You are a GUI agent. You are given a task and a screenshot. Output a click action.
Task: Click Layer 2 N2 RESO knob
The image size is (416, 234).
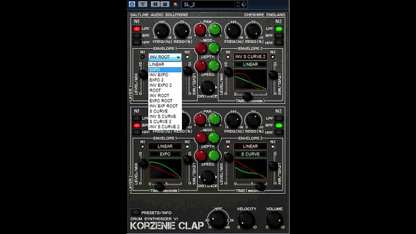coord(253,120)
